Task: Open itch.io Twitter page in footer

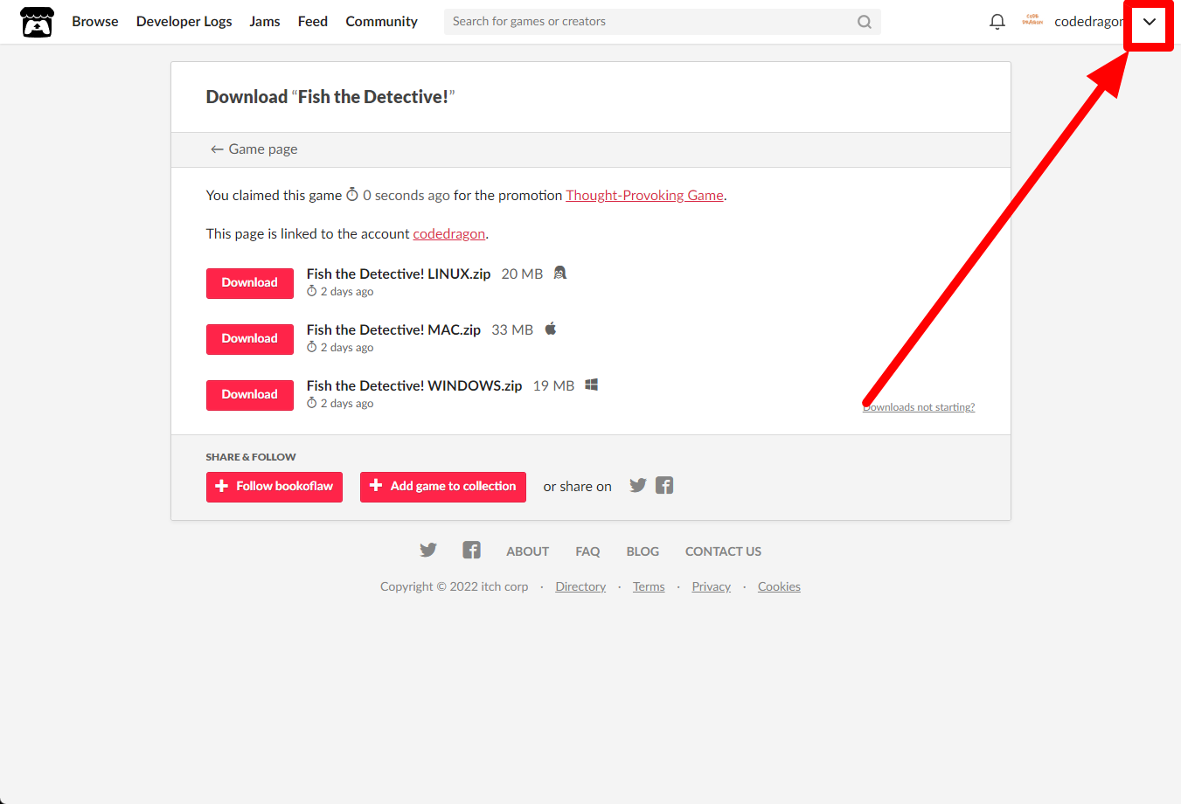Action: click(x=428, y=550)
